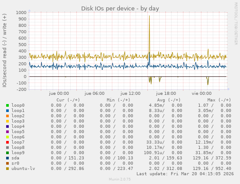Click the ubuntu-lv current value 292.86
The image size is (240, 184).
(x=76, y=169)
